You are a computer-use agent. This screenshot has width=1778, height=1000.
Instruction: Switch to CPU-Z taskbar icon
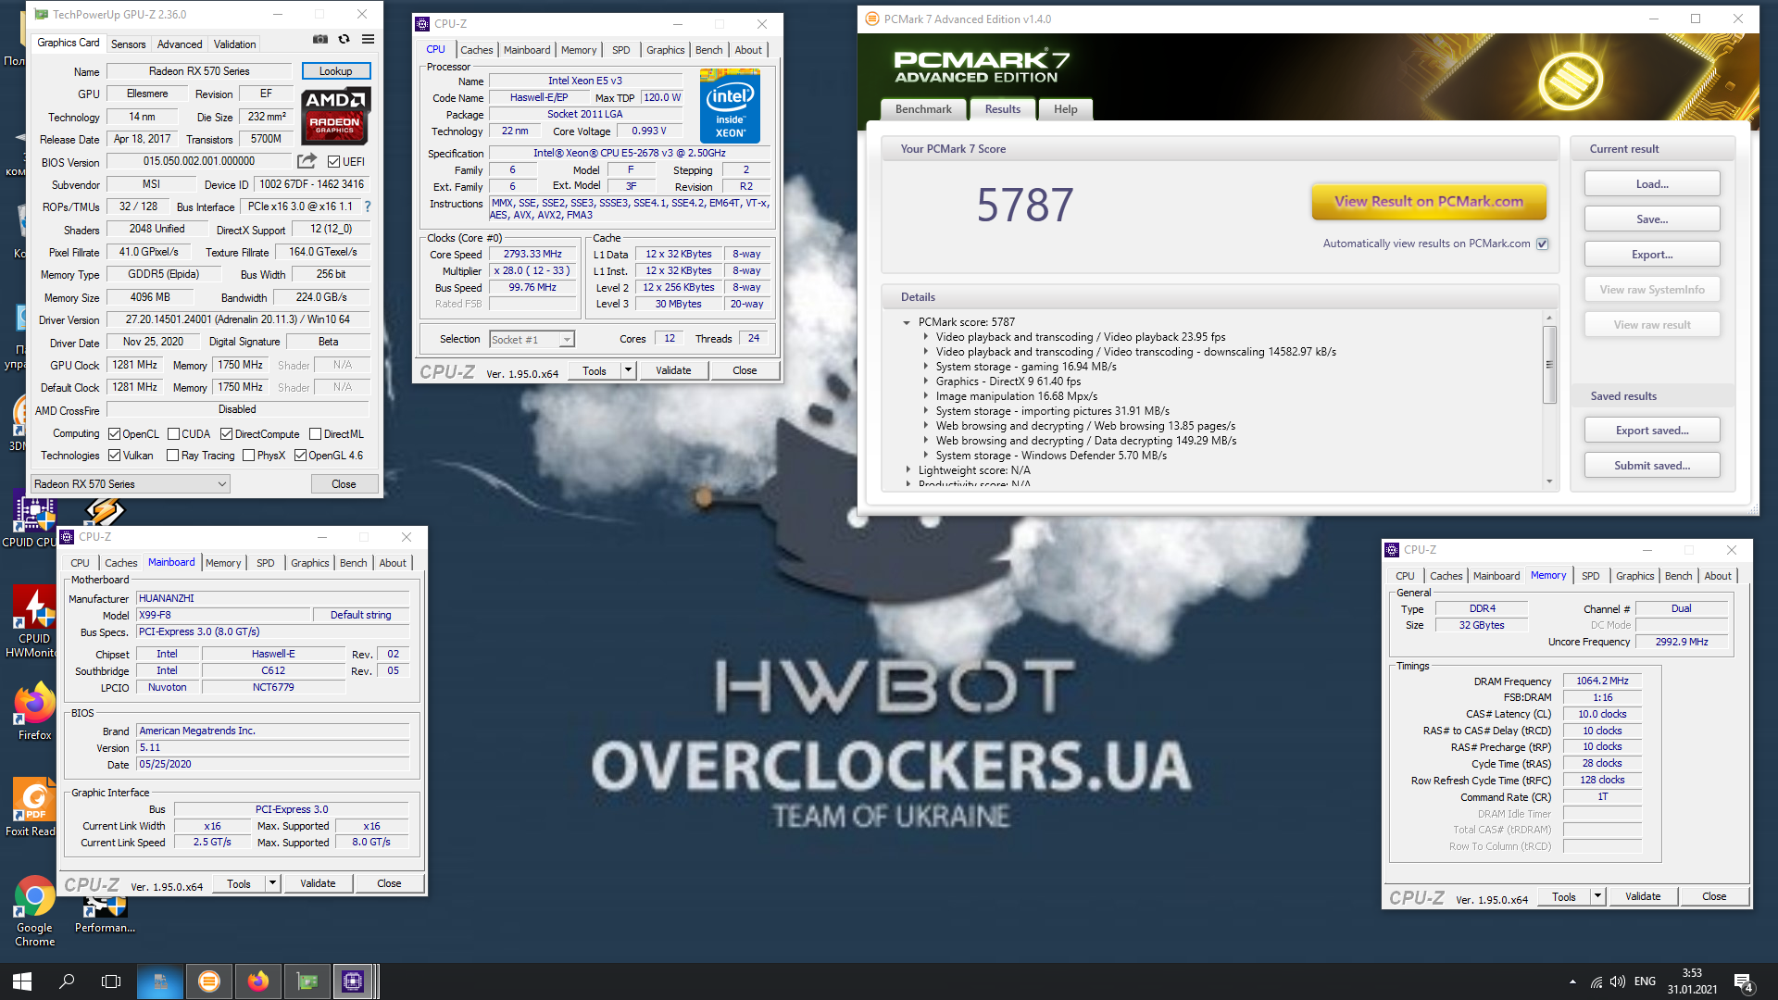(x=353, y=981)
